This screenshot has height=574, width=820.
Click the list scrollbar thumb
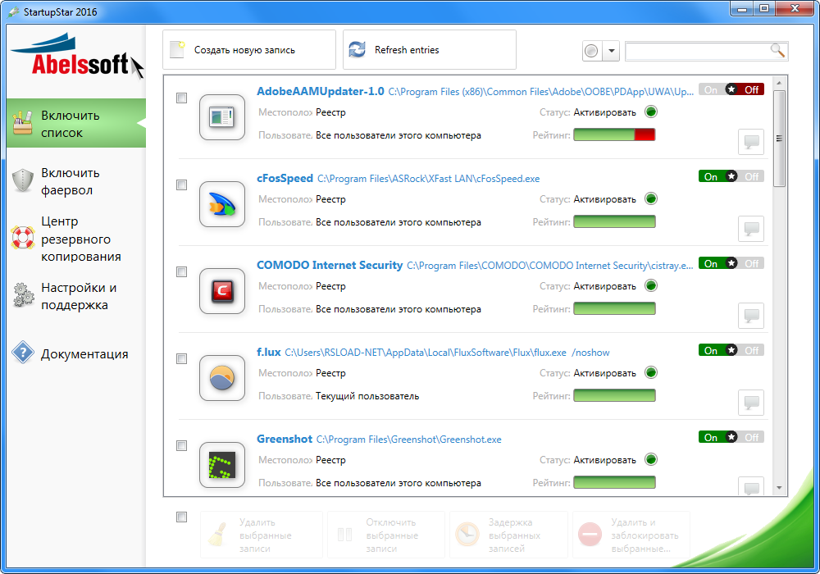(x=779, y=138)
